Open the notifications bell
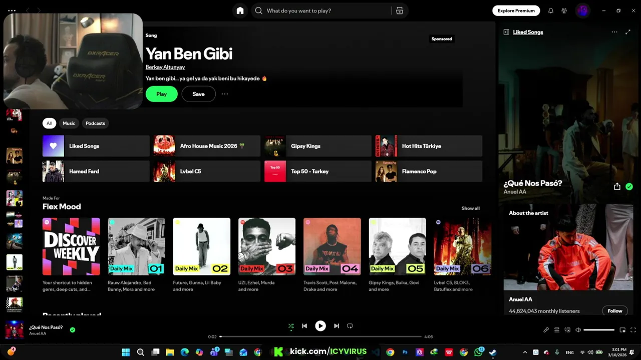Viewport: 641px width, 360px height. [x=550, y=10]
